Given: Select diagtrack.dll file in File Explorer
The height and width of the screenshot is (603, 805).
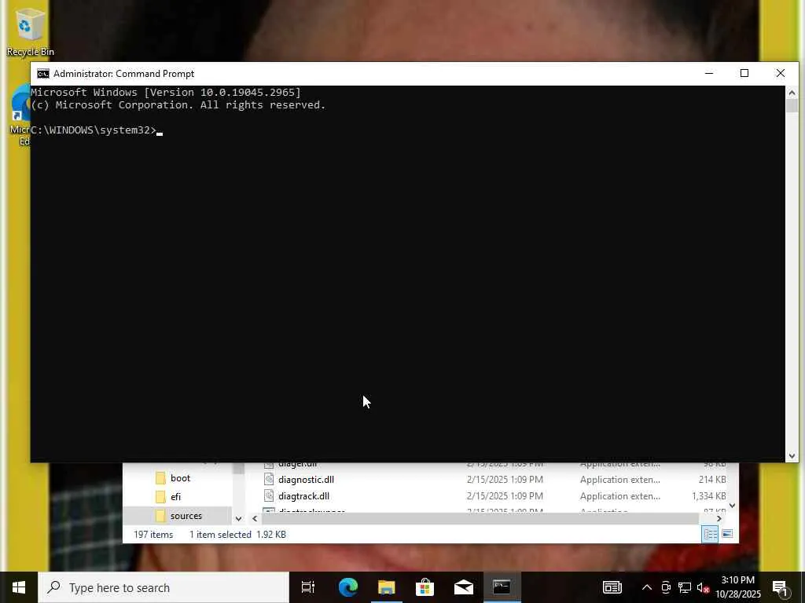Looking at the screenshot, I should (x=304, y=496).
